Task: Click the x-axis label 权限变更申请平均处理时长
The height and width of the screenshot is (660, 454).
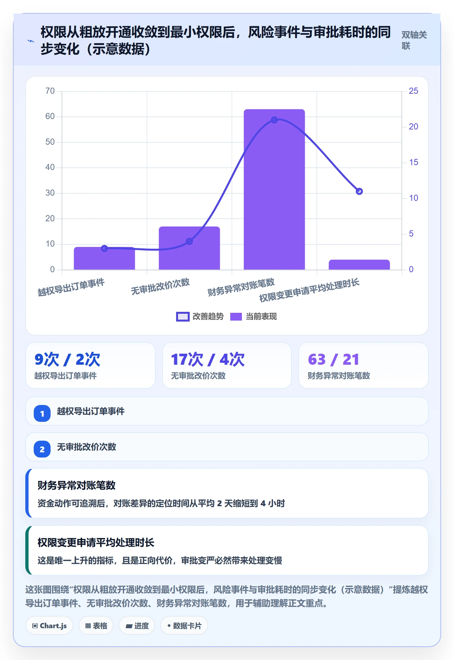Action: tap(309, 290)
